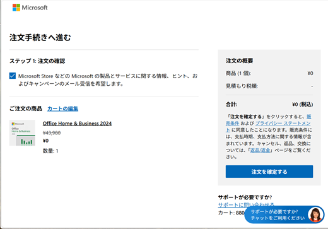Click the Office Home & Business product thumbnail
328x229 pixels.
22,133
